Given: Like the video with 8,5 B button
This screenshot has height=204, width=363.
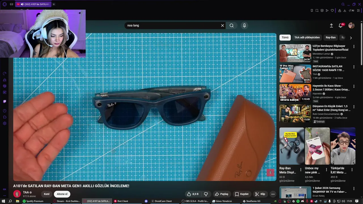Looking at the screenshot, I should tap(193, 194).
